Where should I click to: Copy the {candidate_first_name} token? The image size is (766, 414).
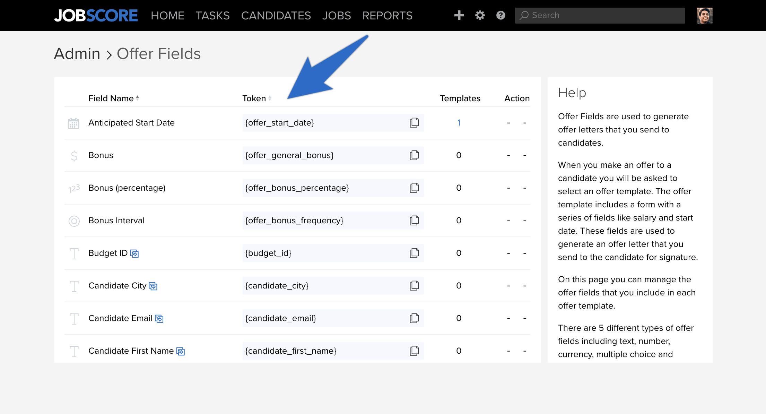point(414,351)
